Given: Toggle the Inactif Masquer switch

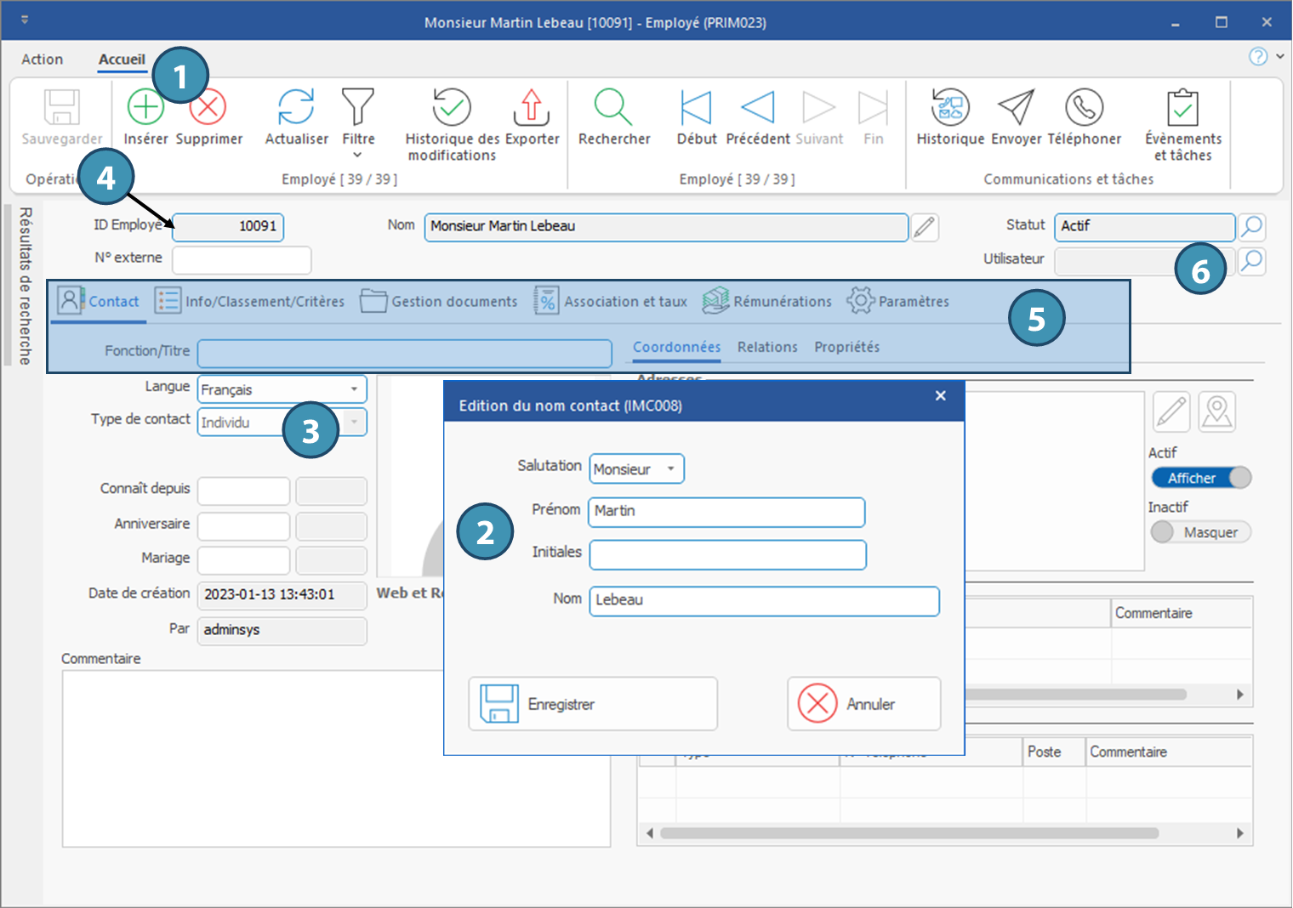Looking at the screenshot, I should click(x=1200, y=532).
